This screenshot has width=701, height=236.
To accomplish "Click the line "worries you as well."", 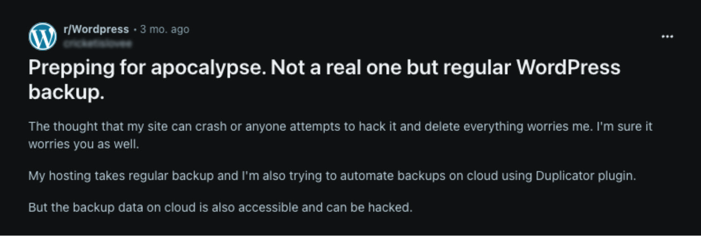I will [83, 144].
